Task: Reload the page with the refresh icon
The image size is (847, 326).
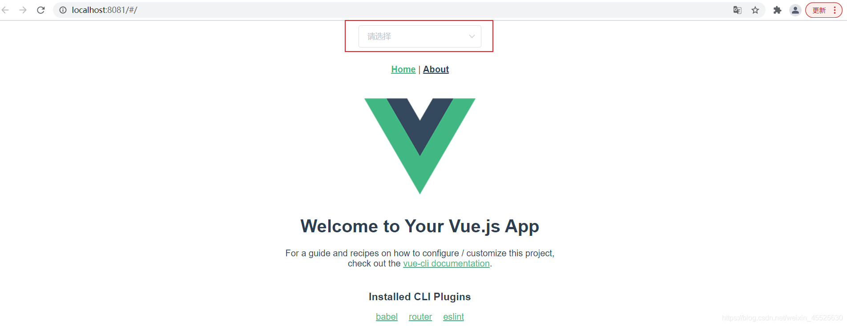Action: coord(40,10)
